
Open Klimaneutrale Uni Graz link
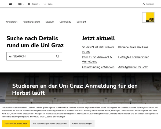tap(133, 47)
